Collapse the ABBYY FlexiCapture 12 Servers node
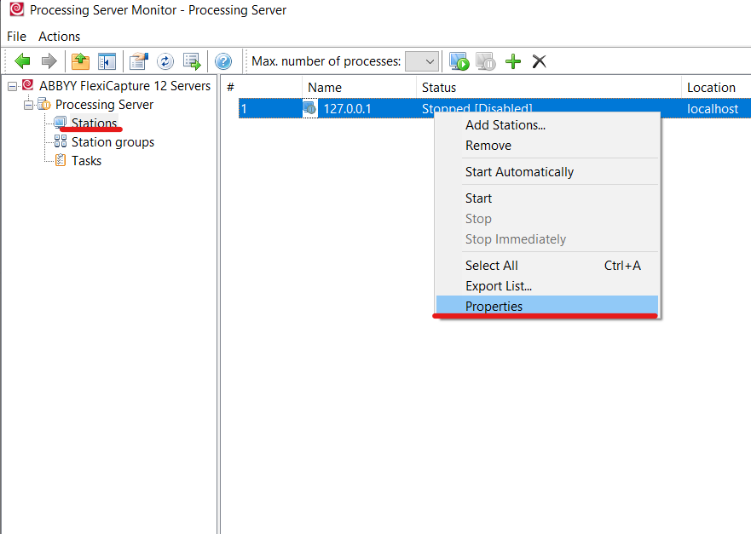Image resolution: width=751 pixels, height=534 pixels. [x=13, y=86]
